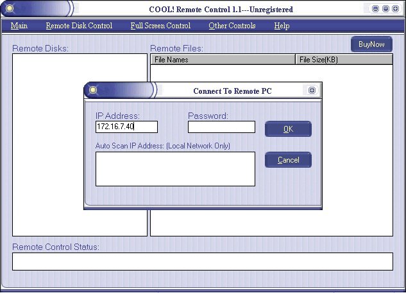Click the high-bar minus glyph in main title bar

386,8
